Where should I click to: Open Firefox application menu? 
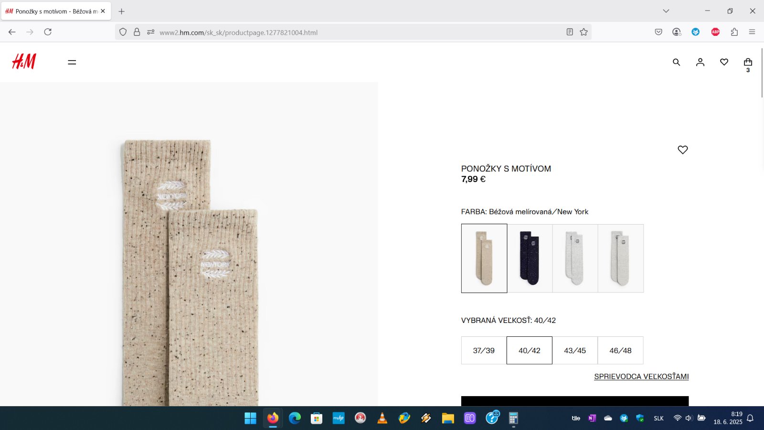click(752, 32)
